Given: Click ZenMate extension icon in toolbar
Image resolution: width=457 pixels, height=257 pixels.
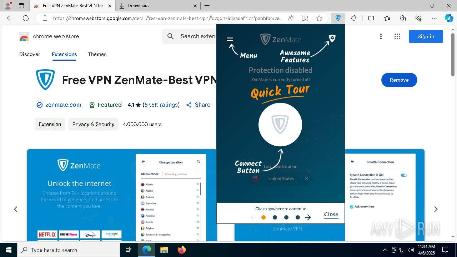Looking at the screenshot, I should (x=338, y=18).
